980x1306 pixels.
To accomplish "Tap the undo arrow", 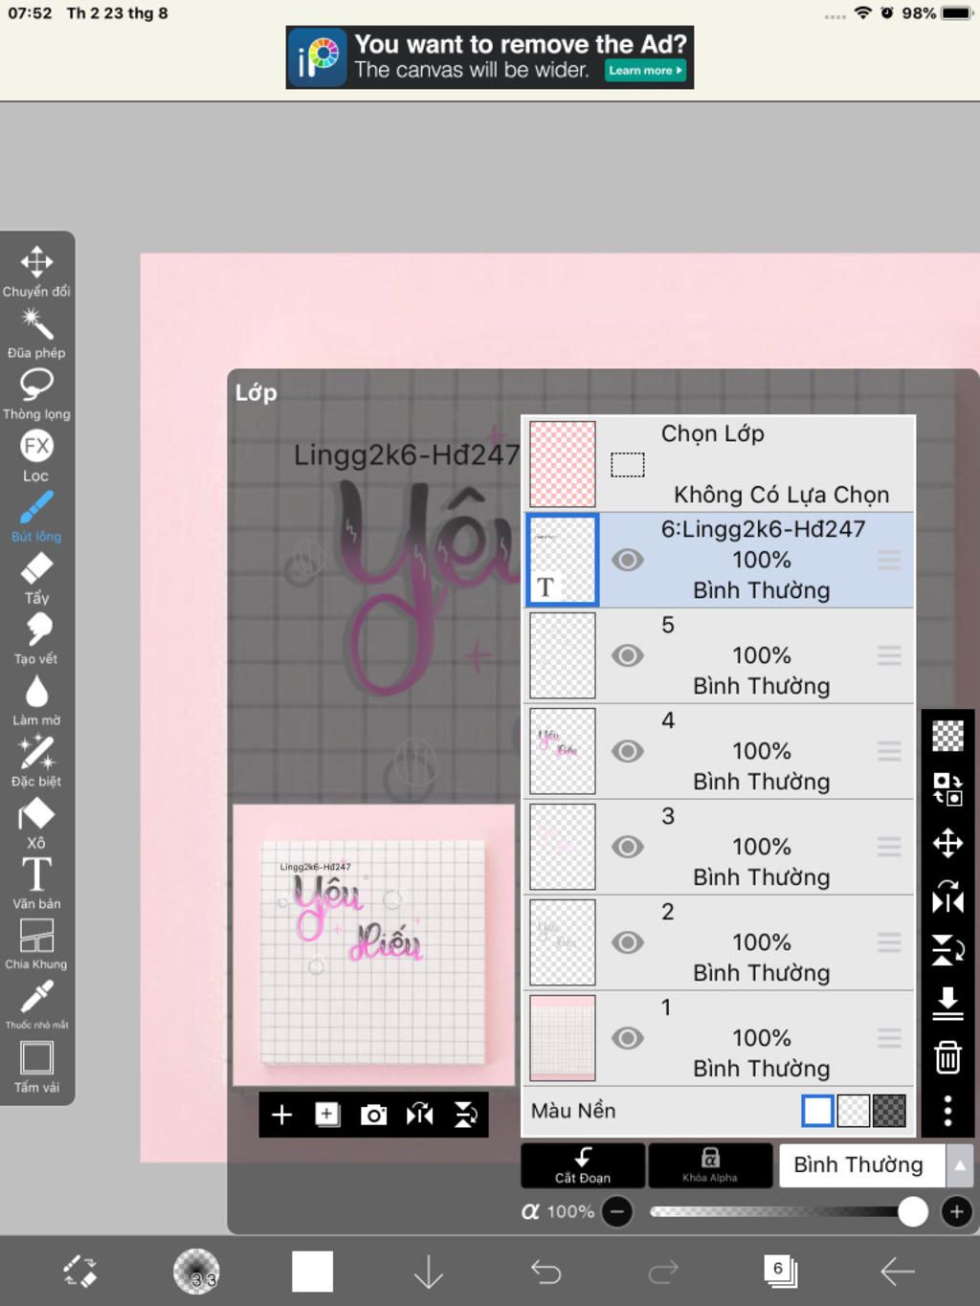I will [546, 1272].
